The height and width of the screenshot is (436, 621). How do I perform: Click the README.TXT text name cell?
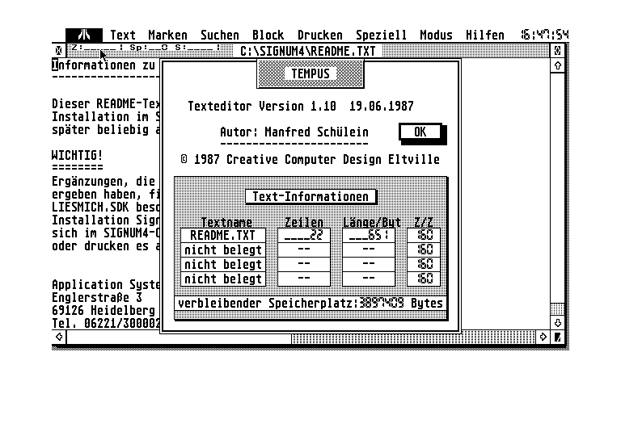tap(223, 236)
